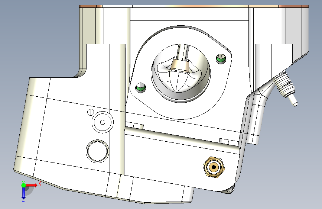Click the blue Z axis arrow of the triad
Image resolution: width=322 pixels, height=209 pixels.
[x=23, y=193]
